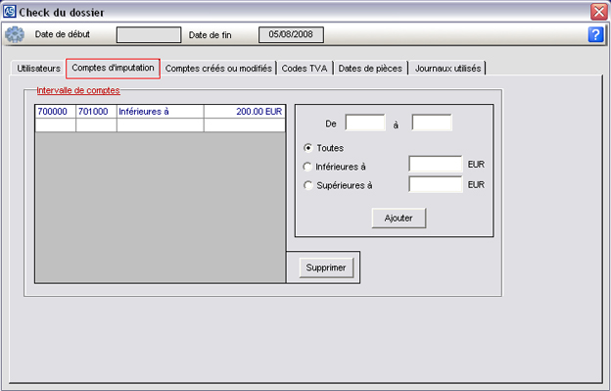Click the De account input field
Viewport: 611px width, 391px height.
(x=365, y=122)
